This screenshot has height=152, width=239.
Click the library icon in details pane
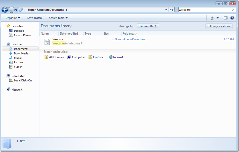(7, 144)
